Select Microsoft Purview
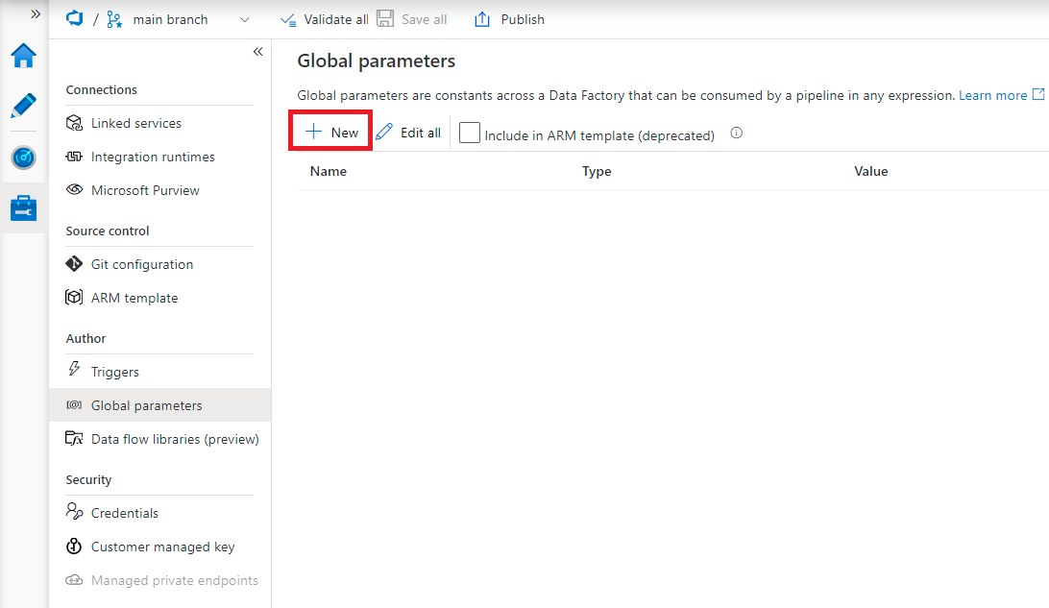The image size is (1049, 608). pos(145,190)
